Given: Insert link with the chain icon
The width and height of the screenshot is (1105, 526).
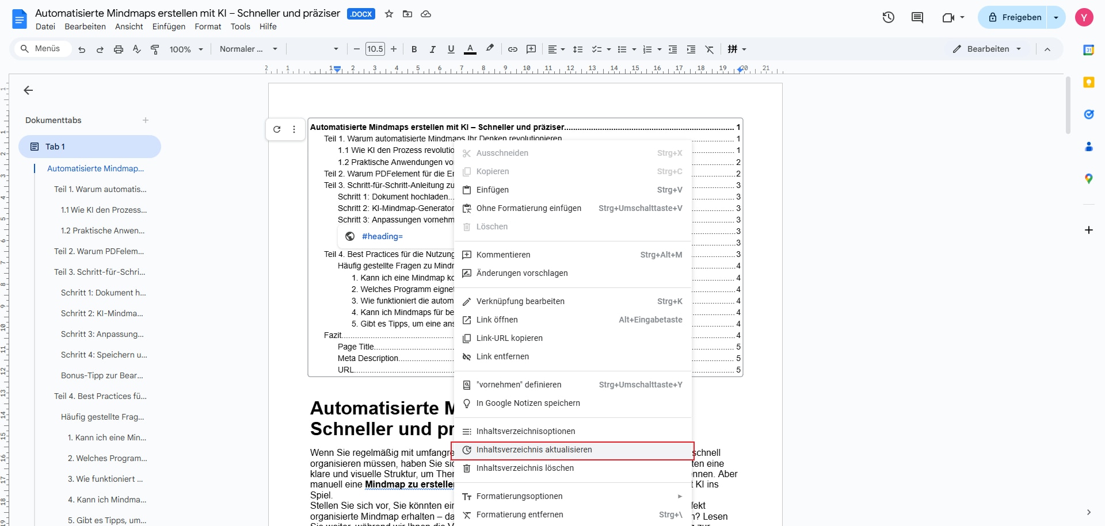Looking at the screenshot, I should [513, 49].
